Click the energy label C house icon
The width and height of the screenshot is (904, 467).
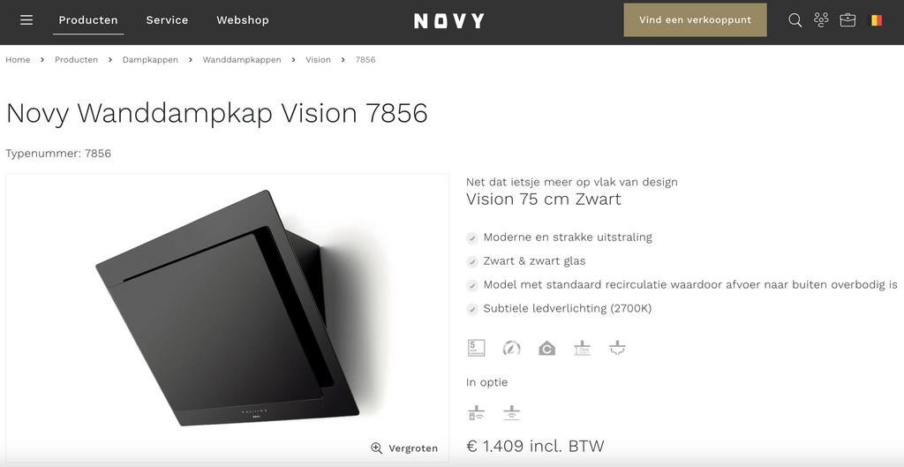pyautogui.click(x=546, y=348)
